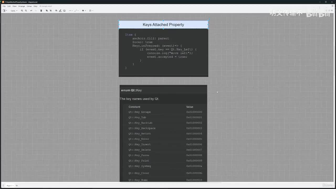Click the value 0x01000000
This screenshot has height=189, width=336.
tap(194, 112)
